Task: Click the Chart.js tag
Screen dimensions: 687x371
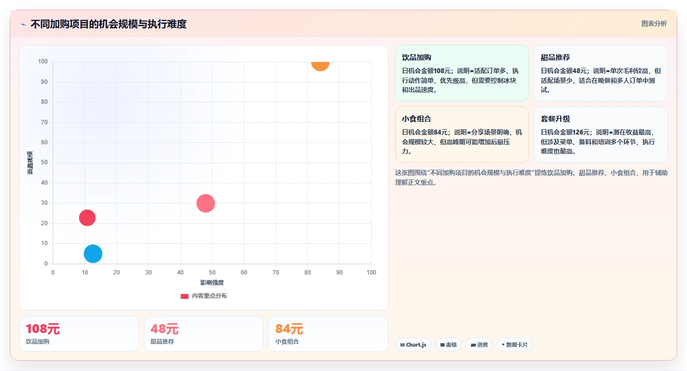Action: 413,345
